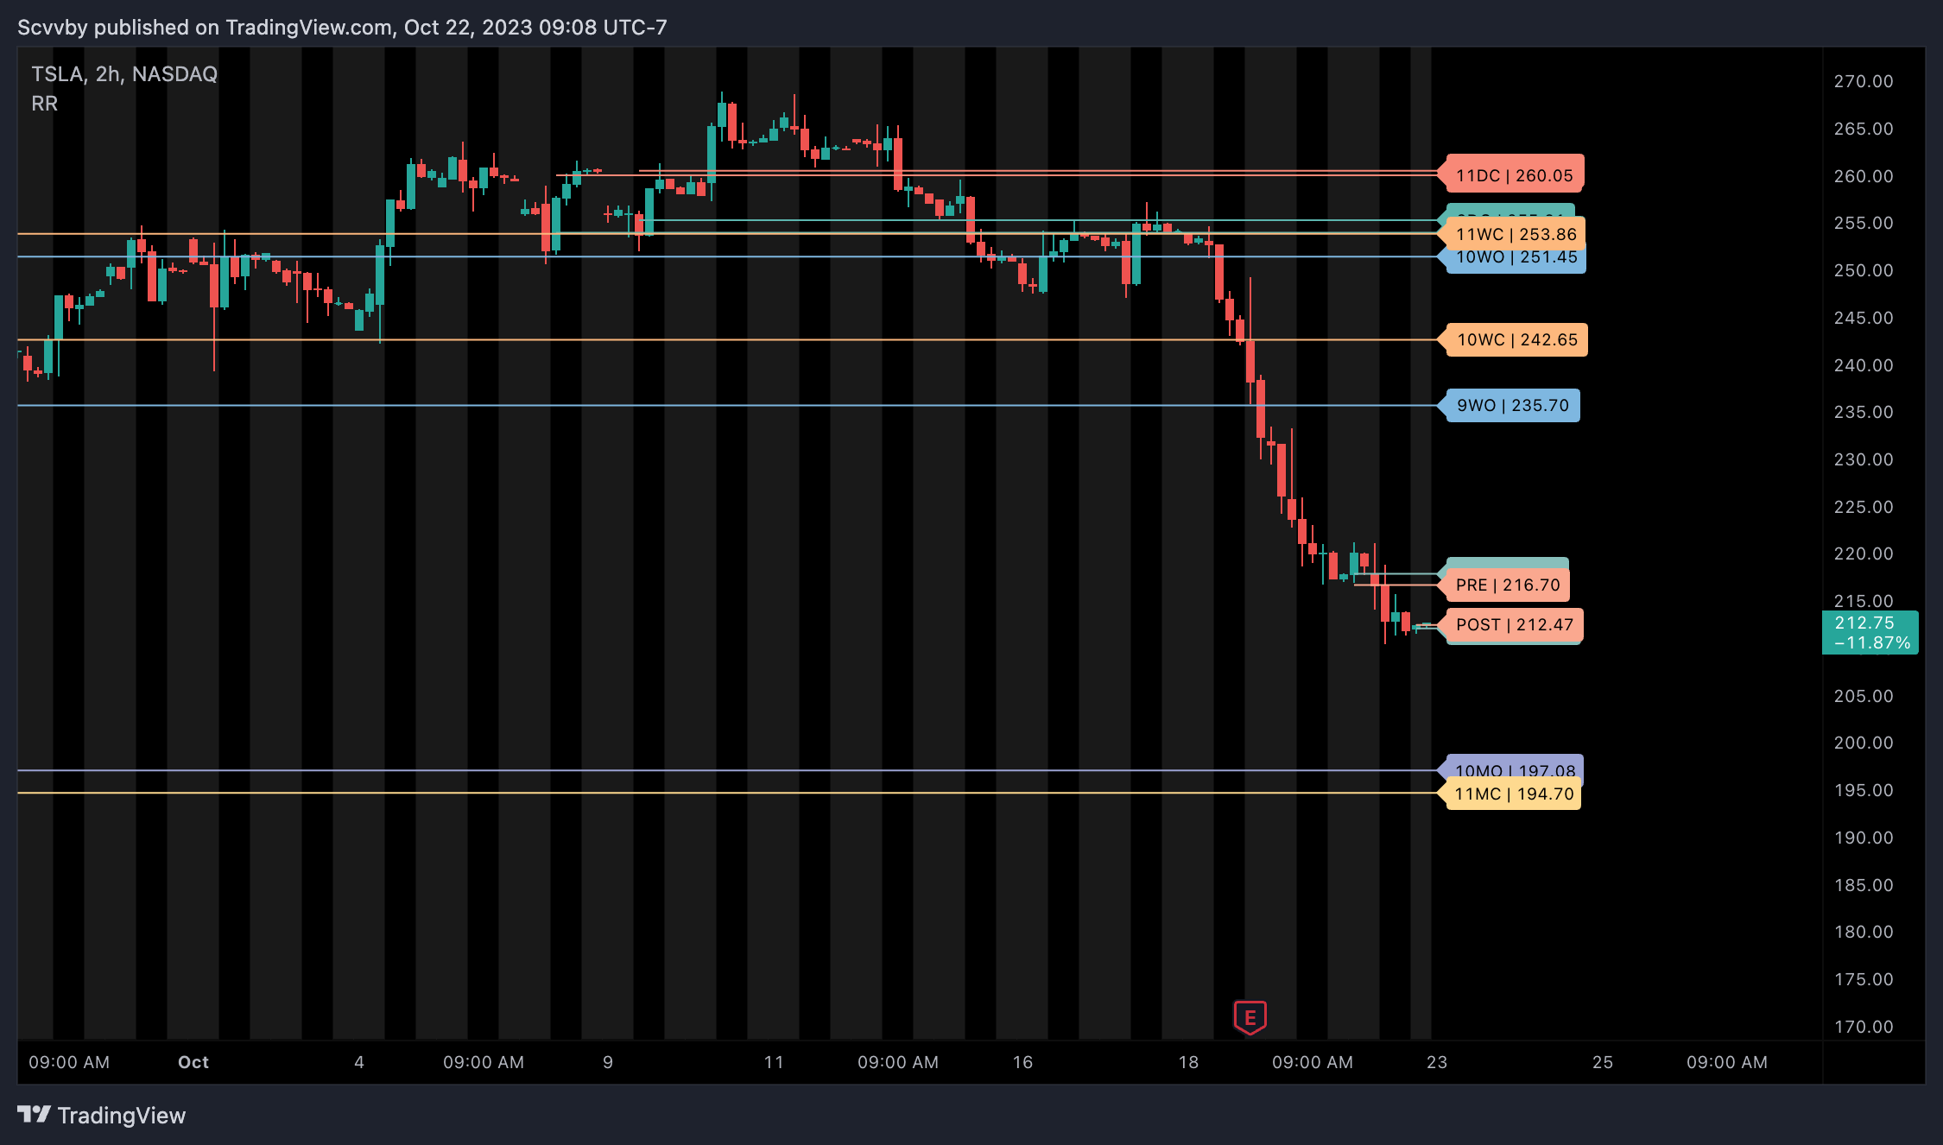Image resolution: width=1943 pixels, height=1145 pixels.
Task: Click the '4' date label on time axis
Action: 359,1062
